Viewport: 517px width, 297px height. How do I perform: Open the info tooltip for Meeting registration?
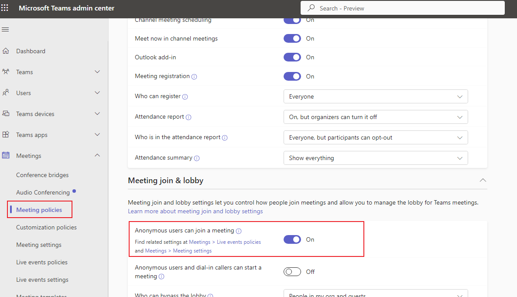click(x=194, y=76)
